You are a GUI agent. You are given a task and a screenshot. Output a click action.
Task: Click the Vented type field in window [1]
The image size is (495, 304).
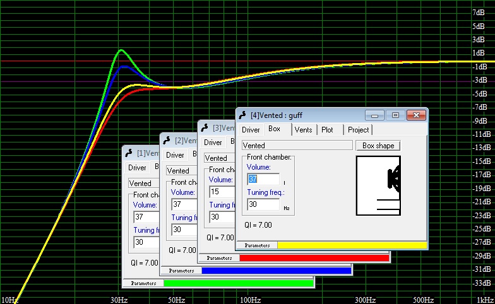pyautogui.click(x=144, y=183)
